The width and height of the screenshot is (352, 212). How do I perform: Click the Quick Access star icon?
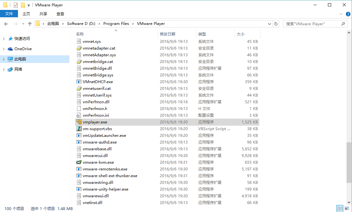tap(10, 39)
